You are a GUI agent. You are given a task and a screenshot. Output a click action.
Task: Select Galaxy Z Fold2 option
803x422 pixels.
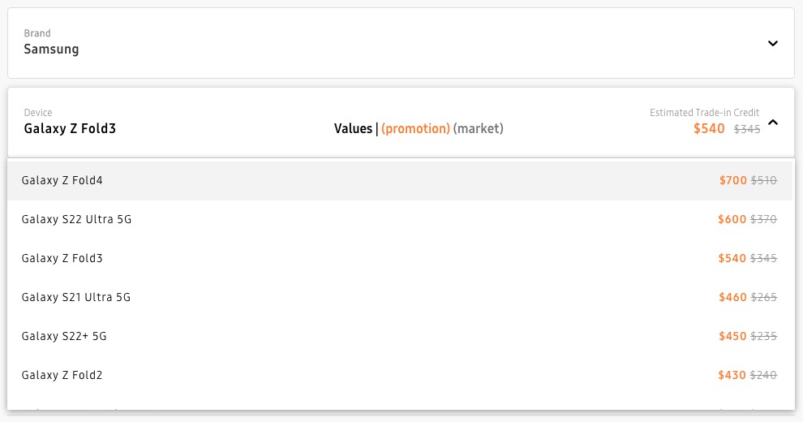[62, 375]
